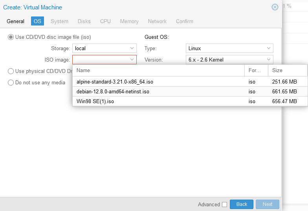Screen dimensions: 308x211
Task: Select 'Use CD/DVD disc image file' radio
Action: (11, 37)
